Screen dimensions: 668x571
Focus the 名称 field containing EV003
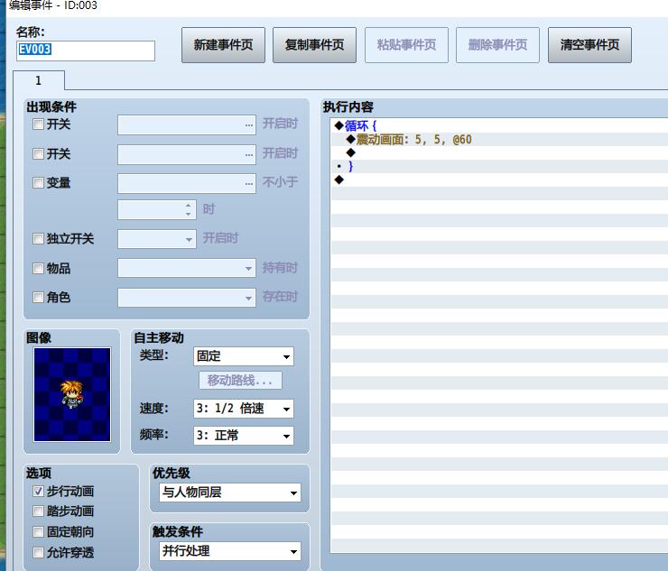(86, 51)
